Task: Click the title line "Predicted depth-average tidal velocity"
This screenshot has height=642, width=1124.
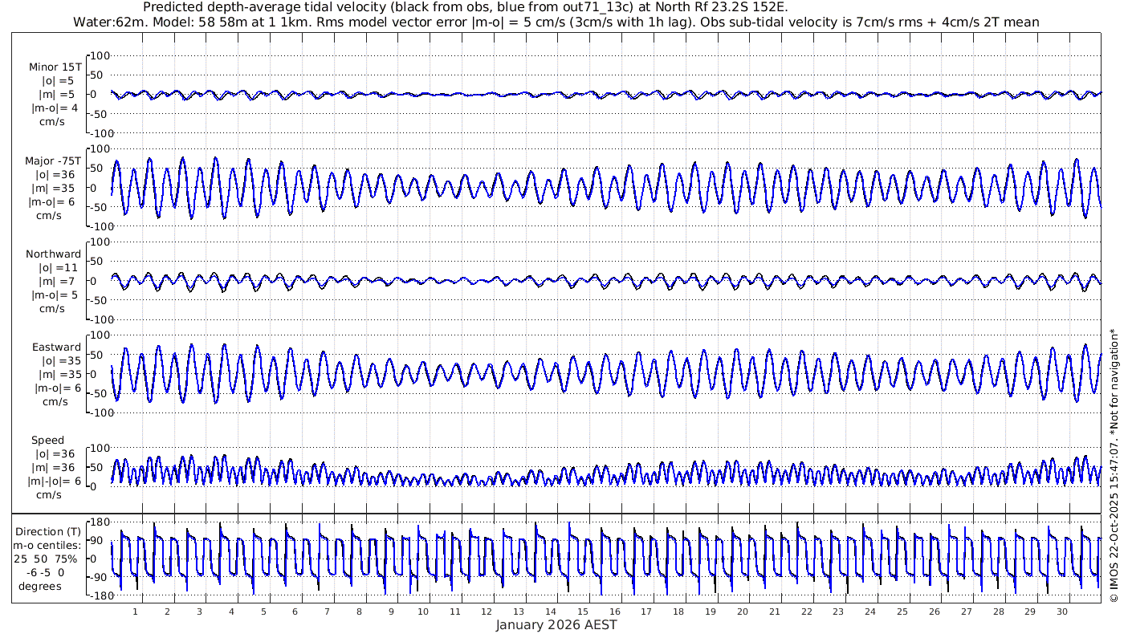Action: tap(466, 7)
